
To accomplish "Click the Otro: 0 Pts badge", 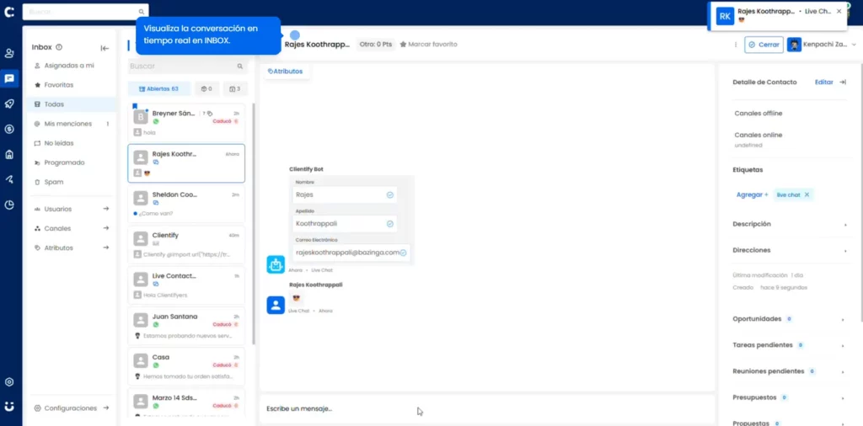I will tap(376, 44).
